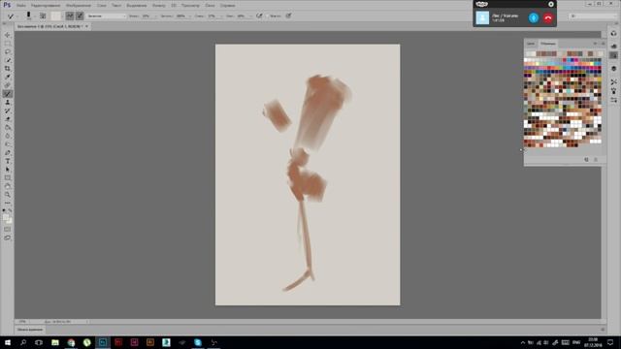Select the Move tool
The height and width of the screenshot is (349, 621).
tap(8, 35)
